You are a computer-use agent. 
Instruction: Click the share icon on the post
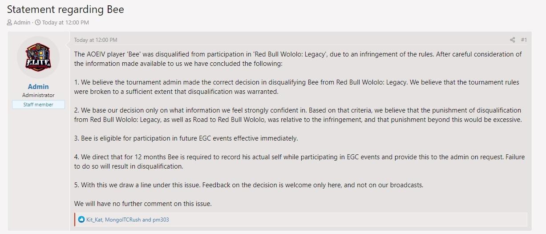click(x=512, y=40)
